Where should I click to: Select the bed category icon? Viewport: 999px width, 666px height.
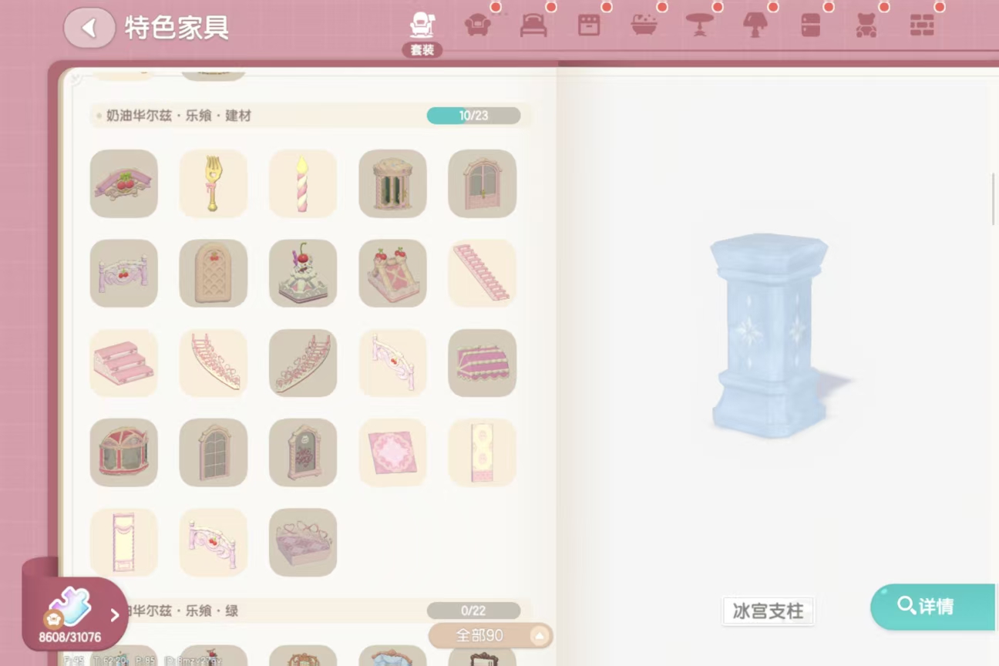tap(533, 25)
